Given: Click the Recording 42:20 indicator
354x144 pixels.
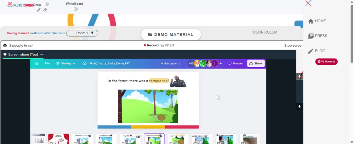Looking at the screenshot, I should click(159, 45).
